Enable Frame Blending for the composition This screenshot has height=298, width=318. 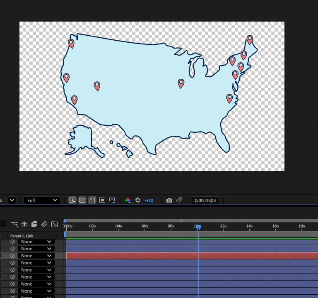tap(34, 224)
